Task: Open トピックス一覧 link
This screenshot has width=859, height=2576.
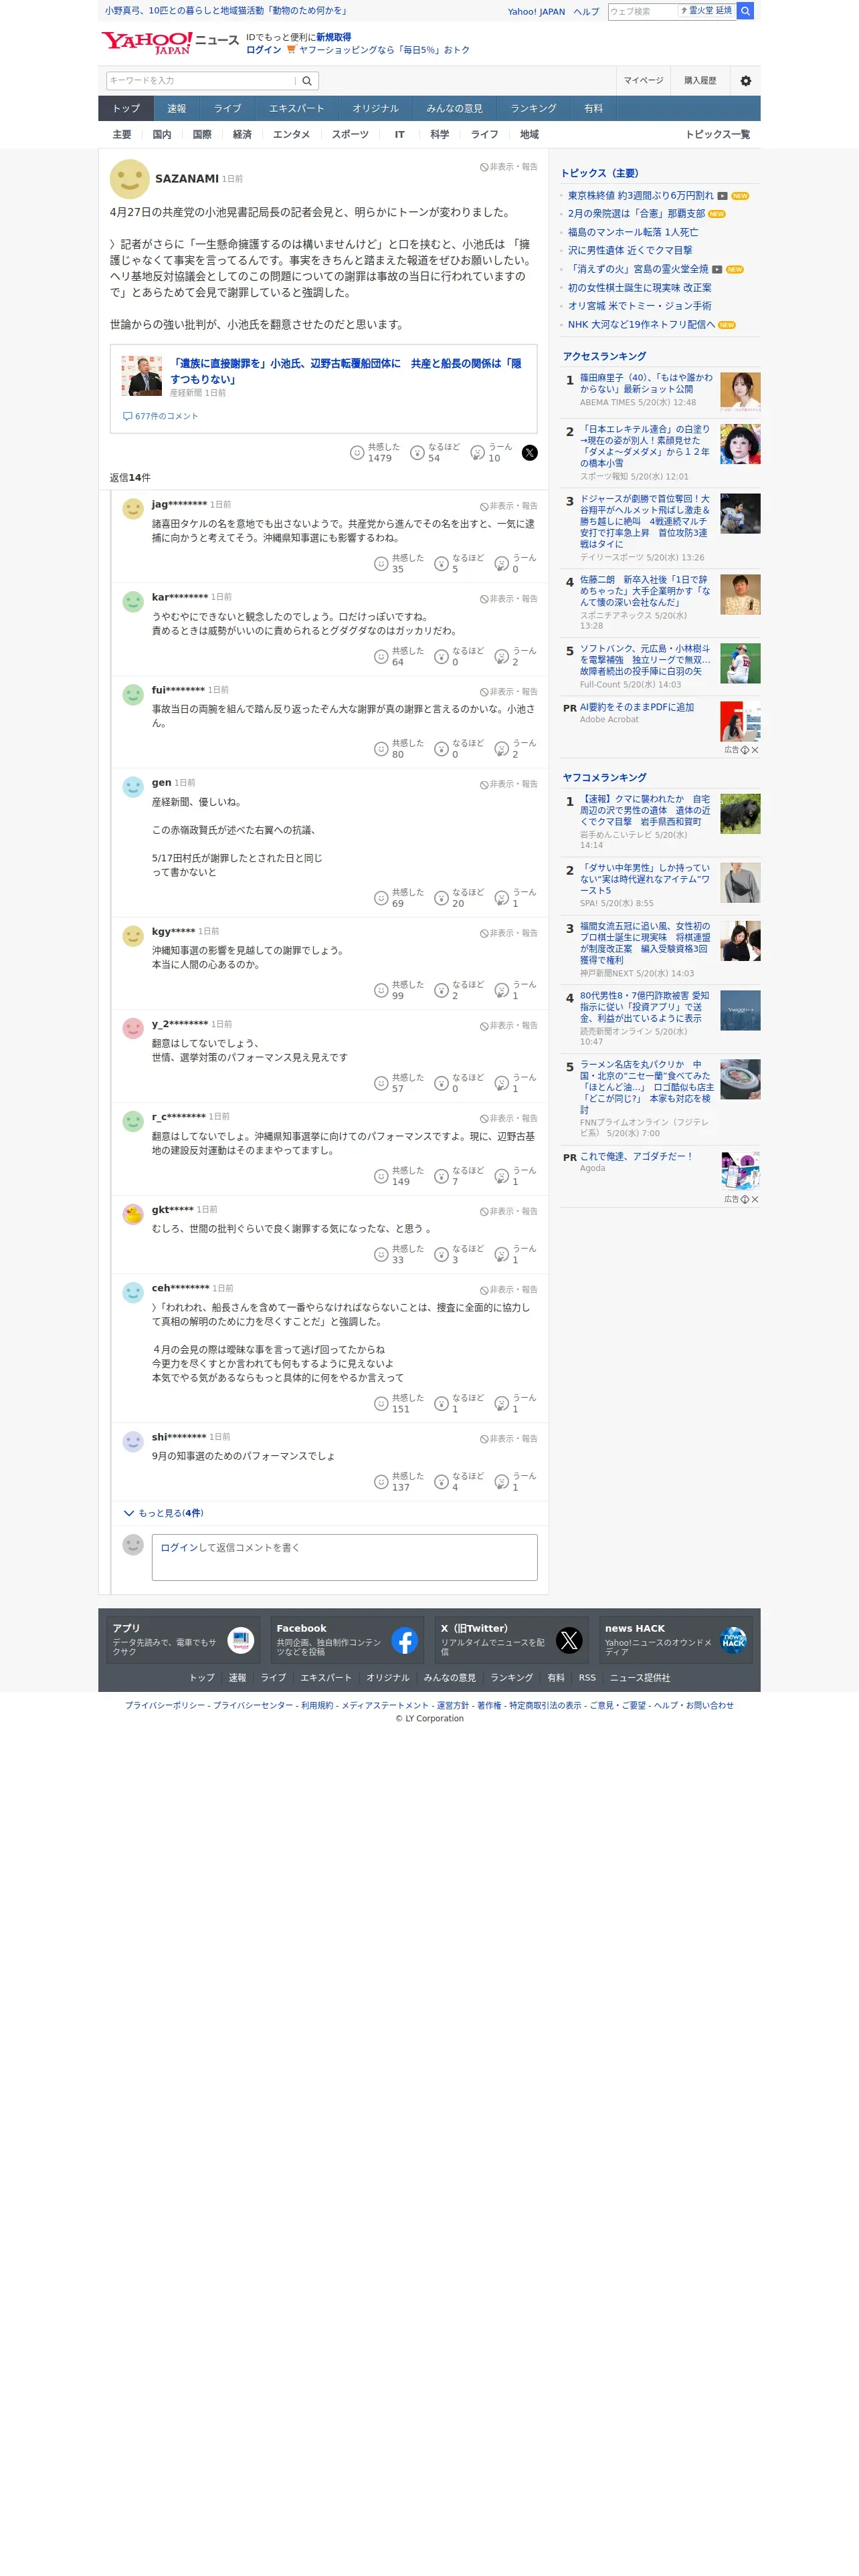Action: point(717,135)
